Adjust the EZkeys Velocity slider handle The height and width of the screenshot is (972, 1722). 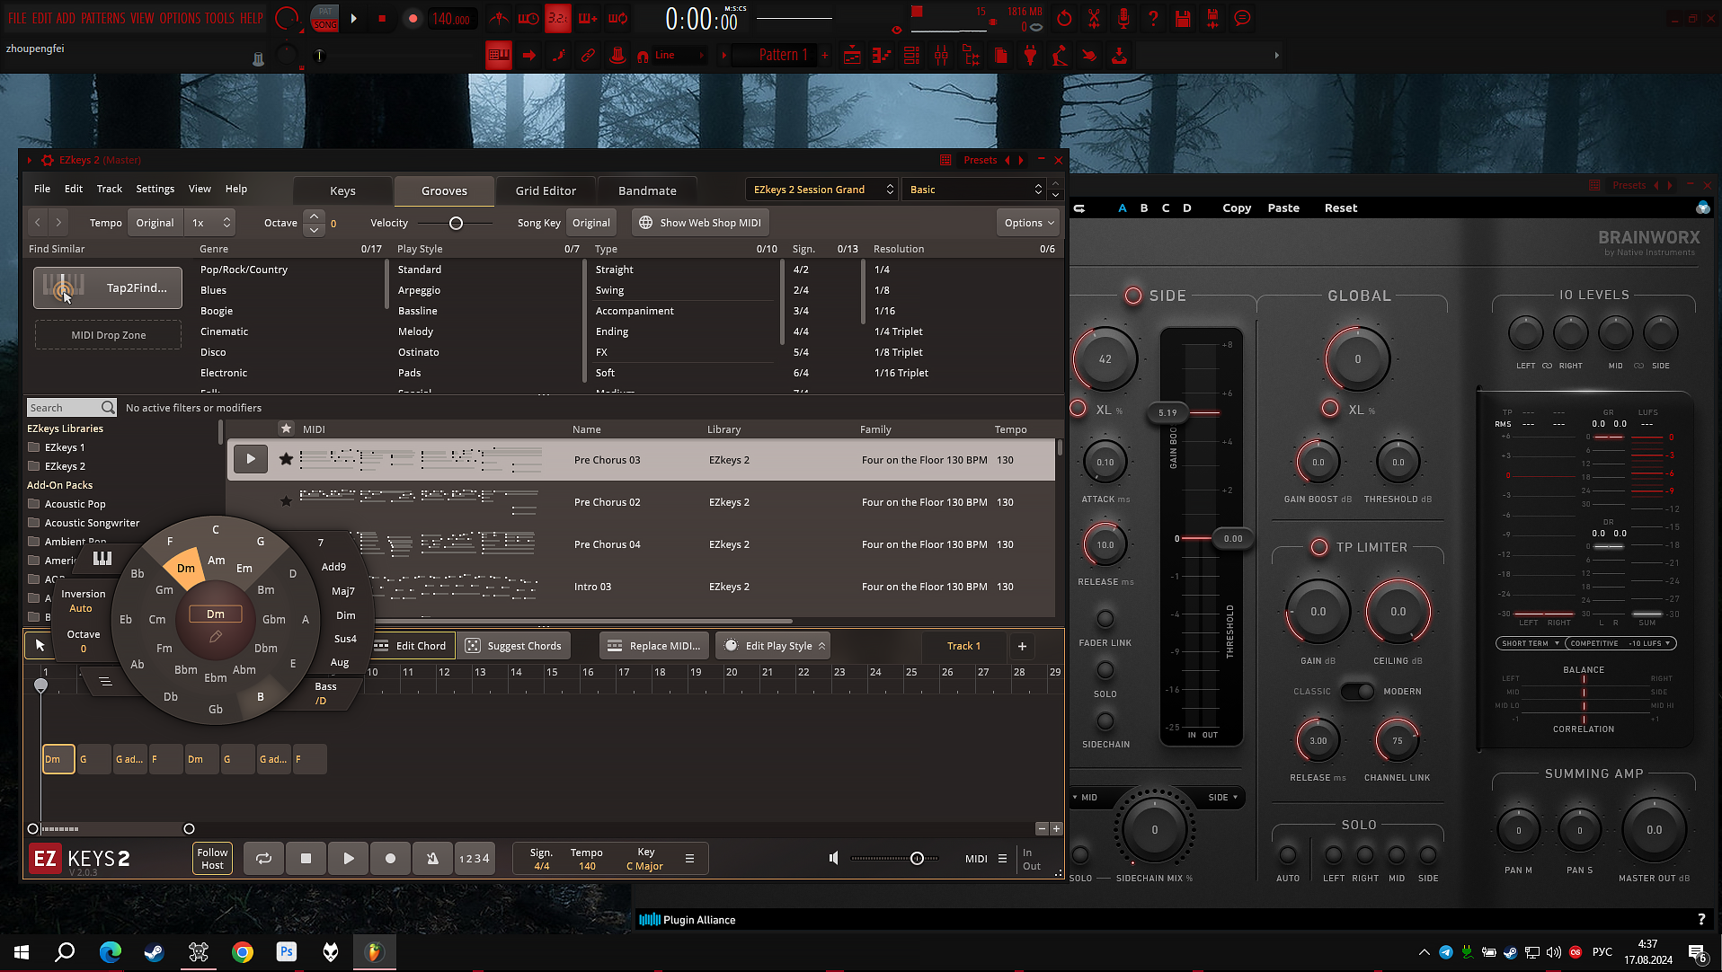tap(456, 223)
